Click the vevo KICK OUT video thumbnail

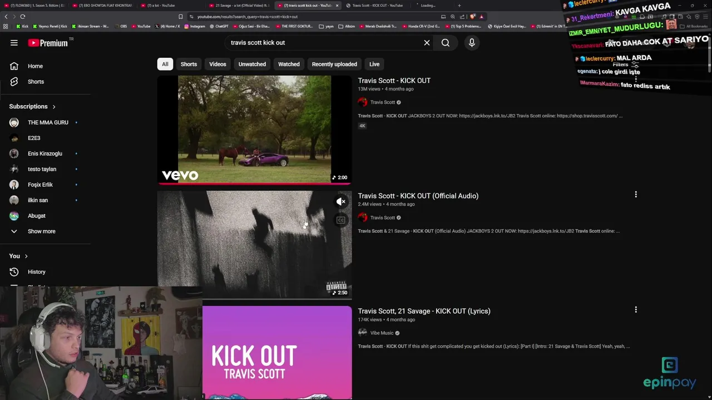click(254, 129)
